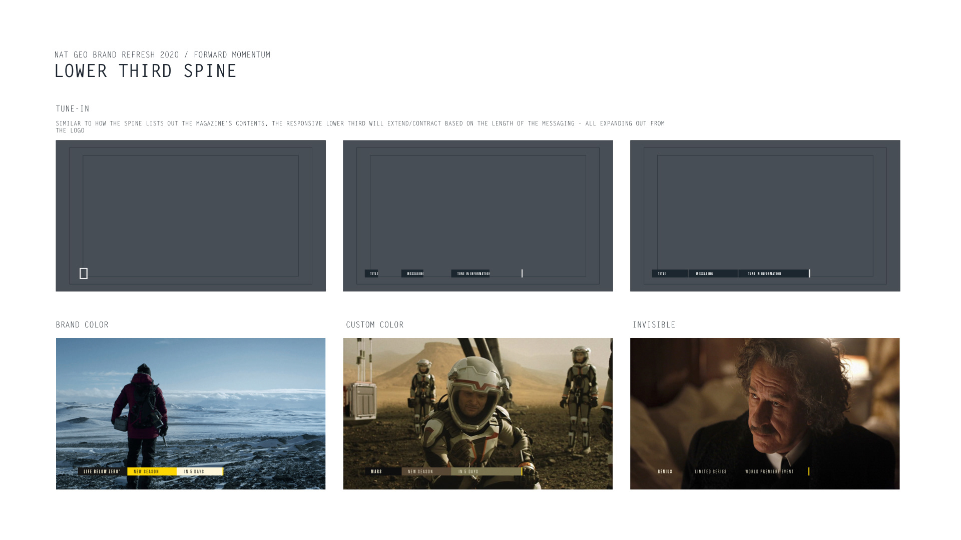Click the yellow NEW SEASON segment on snow image
Image resolution: width=961 pixels, height=540 pixels.
point(151,471)
